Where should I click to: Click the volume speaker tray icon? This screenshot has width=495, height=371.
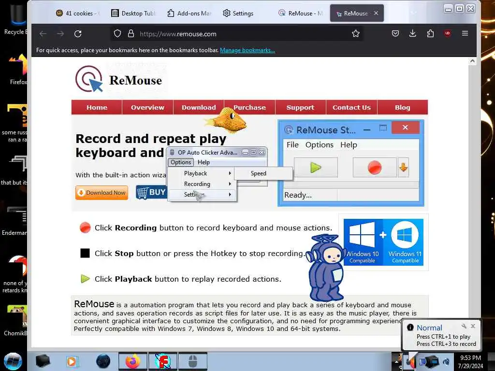click(x=446, y=362)
